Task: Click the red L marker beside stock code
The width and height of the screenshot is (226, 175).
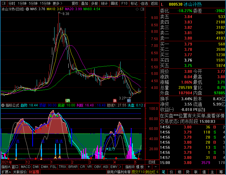Action: [x=162, y=5]
